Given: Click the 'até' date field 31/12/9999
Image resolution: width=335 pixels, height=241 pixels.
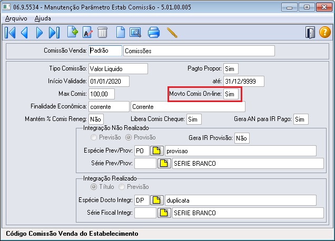Looking at the screenshot, I should (x=244, y=82).
